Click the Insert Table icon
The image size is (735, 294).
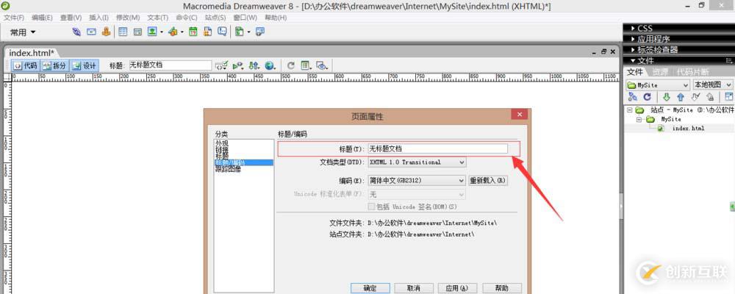click(x=123, y=32)
